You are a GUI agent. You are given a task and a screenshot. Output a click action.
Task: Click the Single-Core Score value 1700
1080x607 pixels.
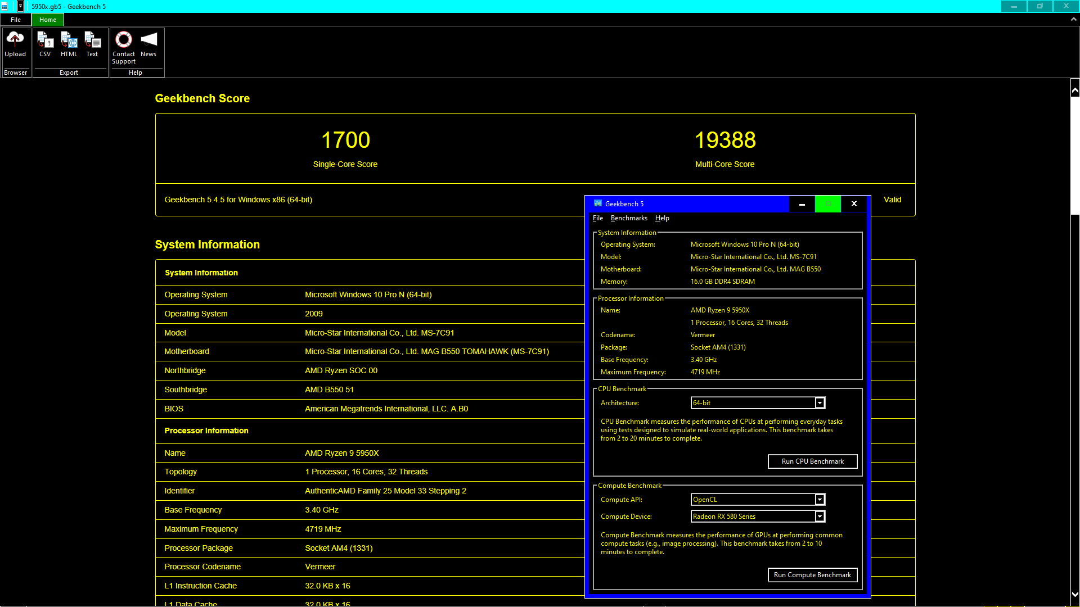pos(345,140)
